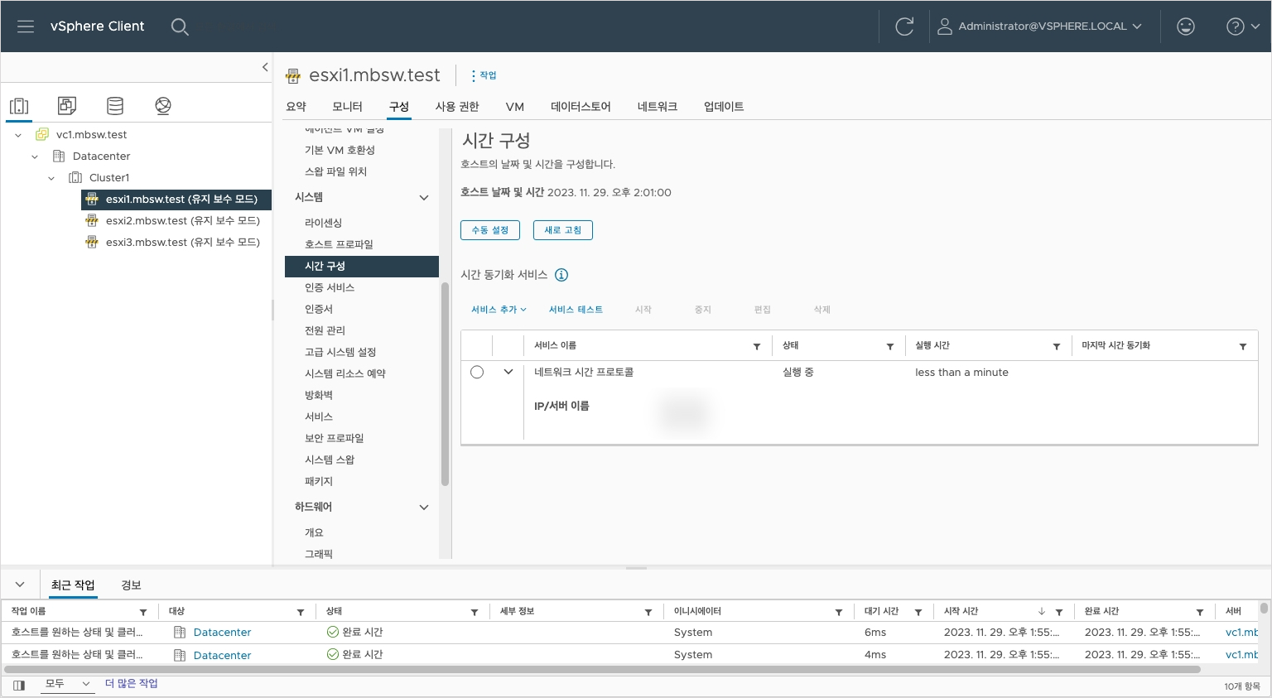The image size is (1272, 698).
Task: Select the 네트워크 시간 프로토콜 radio button
Action: point(477,373)
